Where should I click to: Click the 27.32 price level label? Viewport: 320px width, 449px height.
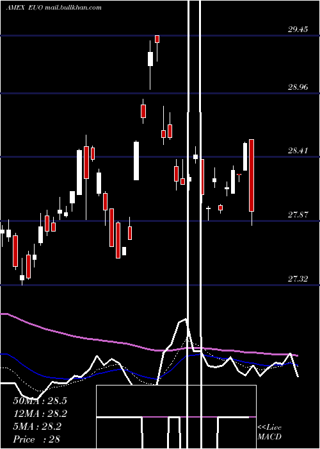click(298, 278)
